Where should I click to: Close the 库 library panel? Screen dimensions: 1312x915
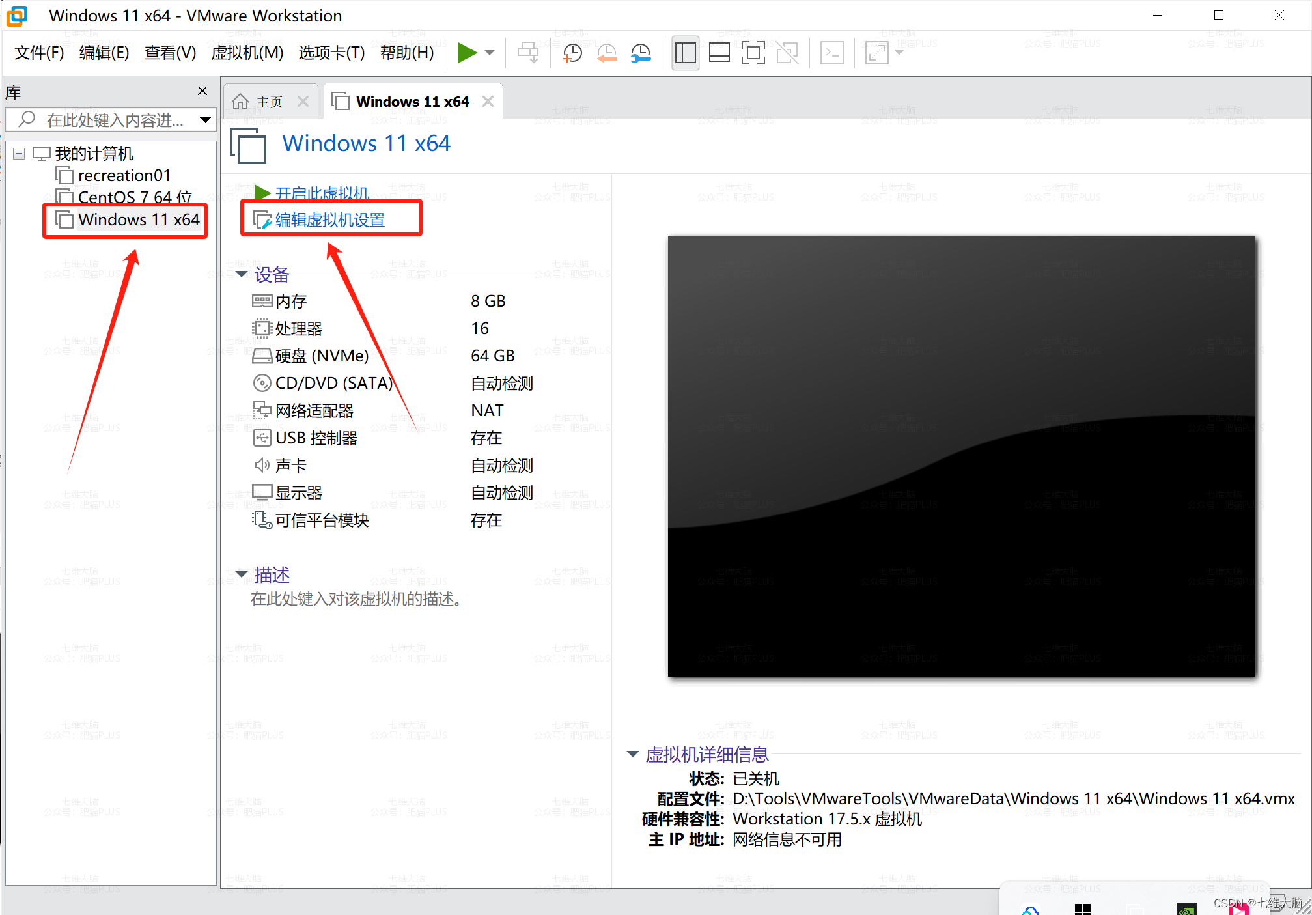[202, 91]
